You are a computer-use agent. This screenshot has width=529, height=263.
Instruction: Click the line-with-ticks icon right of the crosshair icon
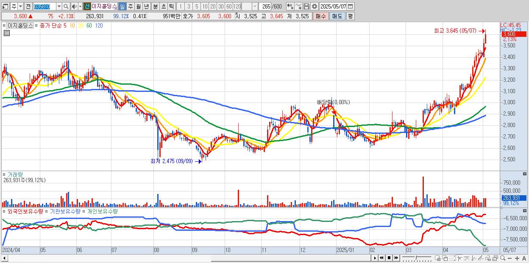pos(467,258)
